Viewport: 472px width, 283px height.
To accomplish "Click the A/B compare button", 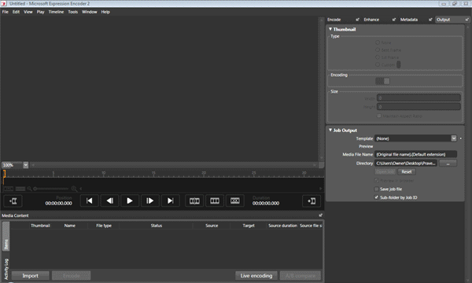I will (301, 275).
